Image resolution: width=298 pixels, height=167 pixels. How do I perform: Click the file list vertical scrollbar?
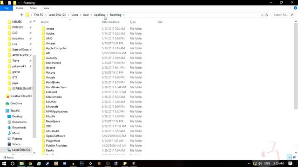(x=296, y=66)
